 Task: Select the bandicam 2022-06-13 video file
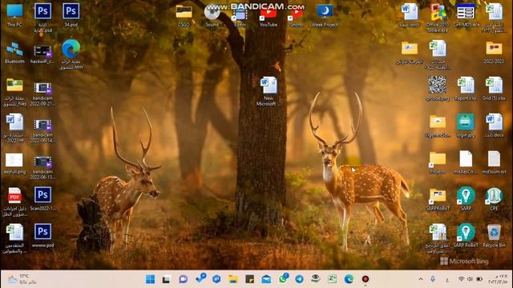click(42, 167)
